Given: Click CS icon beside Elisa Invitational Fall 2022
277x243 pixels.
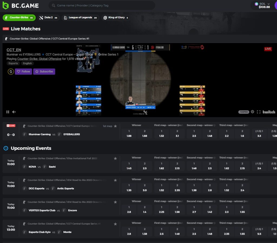Looking at the screenshot, I should click(24, 158).
